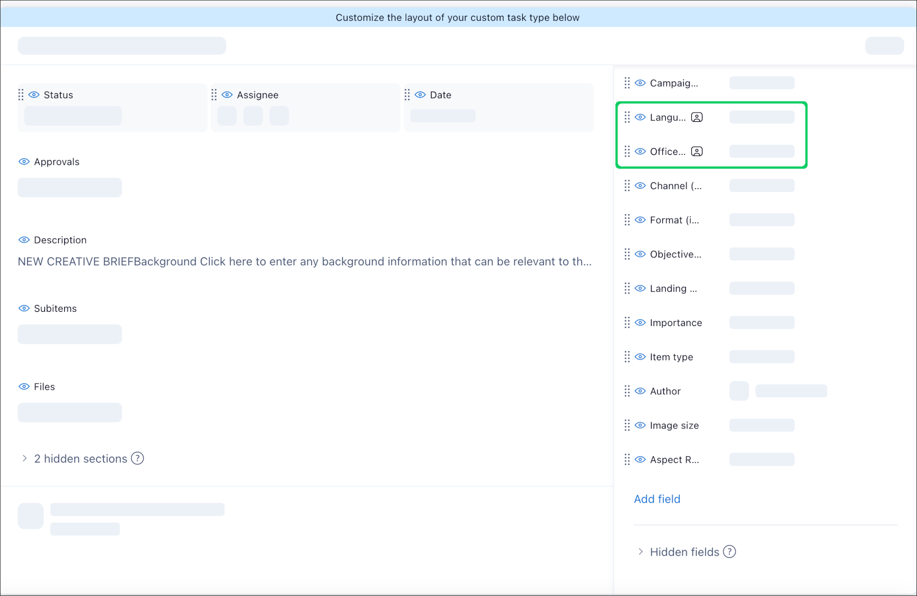Toggle visibility of the Subitems section

pos(23,308)
